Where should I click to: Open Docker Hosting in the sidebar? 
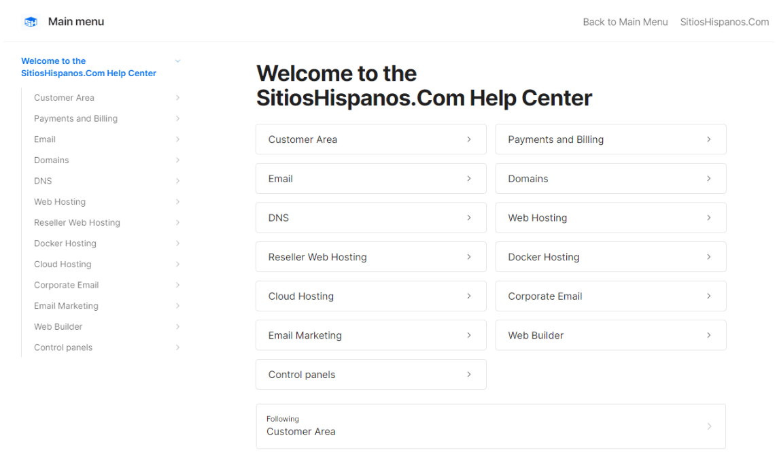[x=65, y=243]
